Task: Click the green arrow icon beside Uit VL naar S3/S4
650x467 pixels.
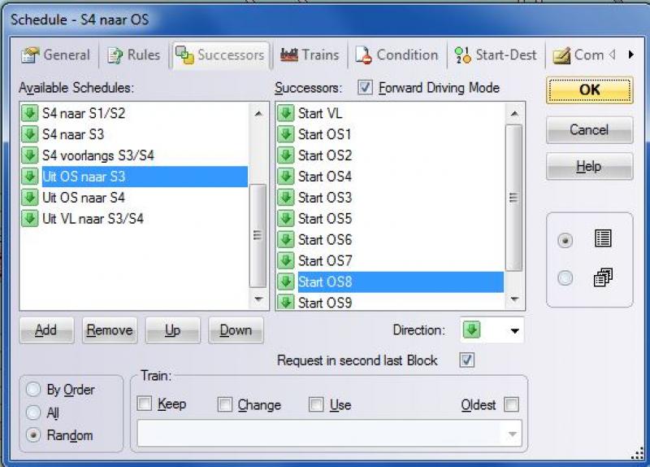Action: click(x=30, y=218)
